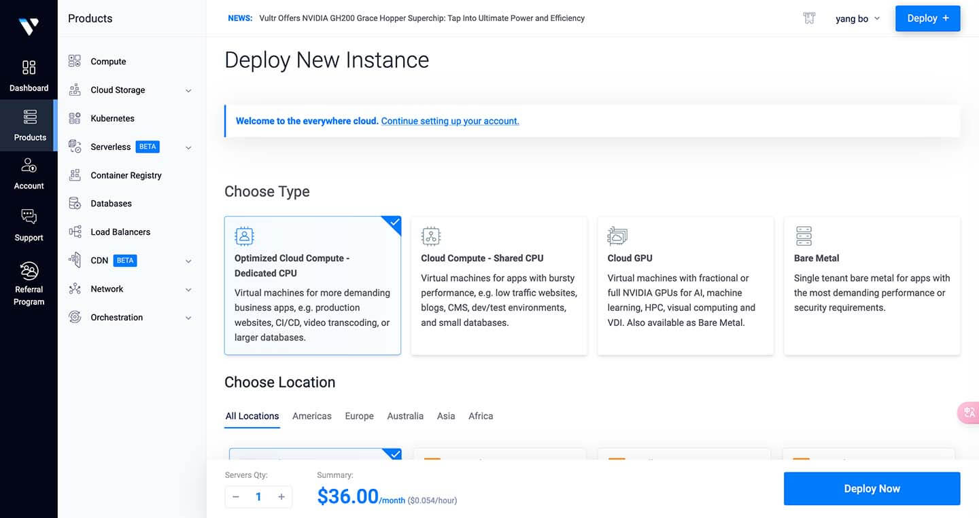Switch to Asia location tab

tap(446, 416)
